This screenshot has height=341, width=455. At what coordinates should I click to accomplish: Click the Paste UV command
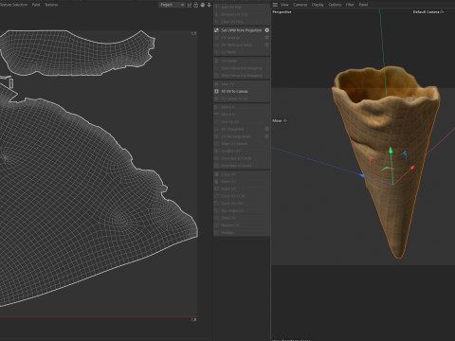coord(228,182)
